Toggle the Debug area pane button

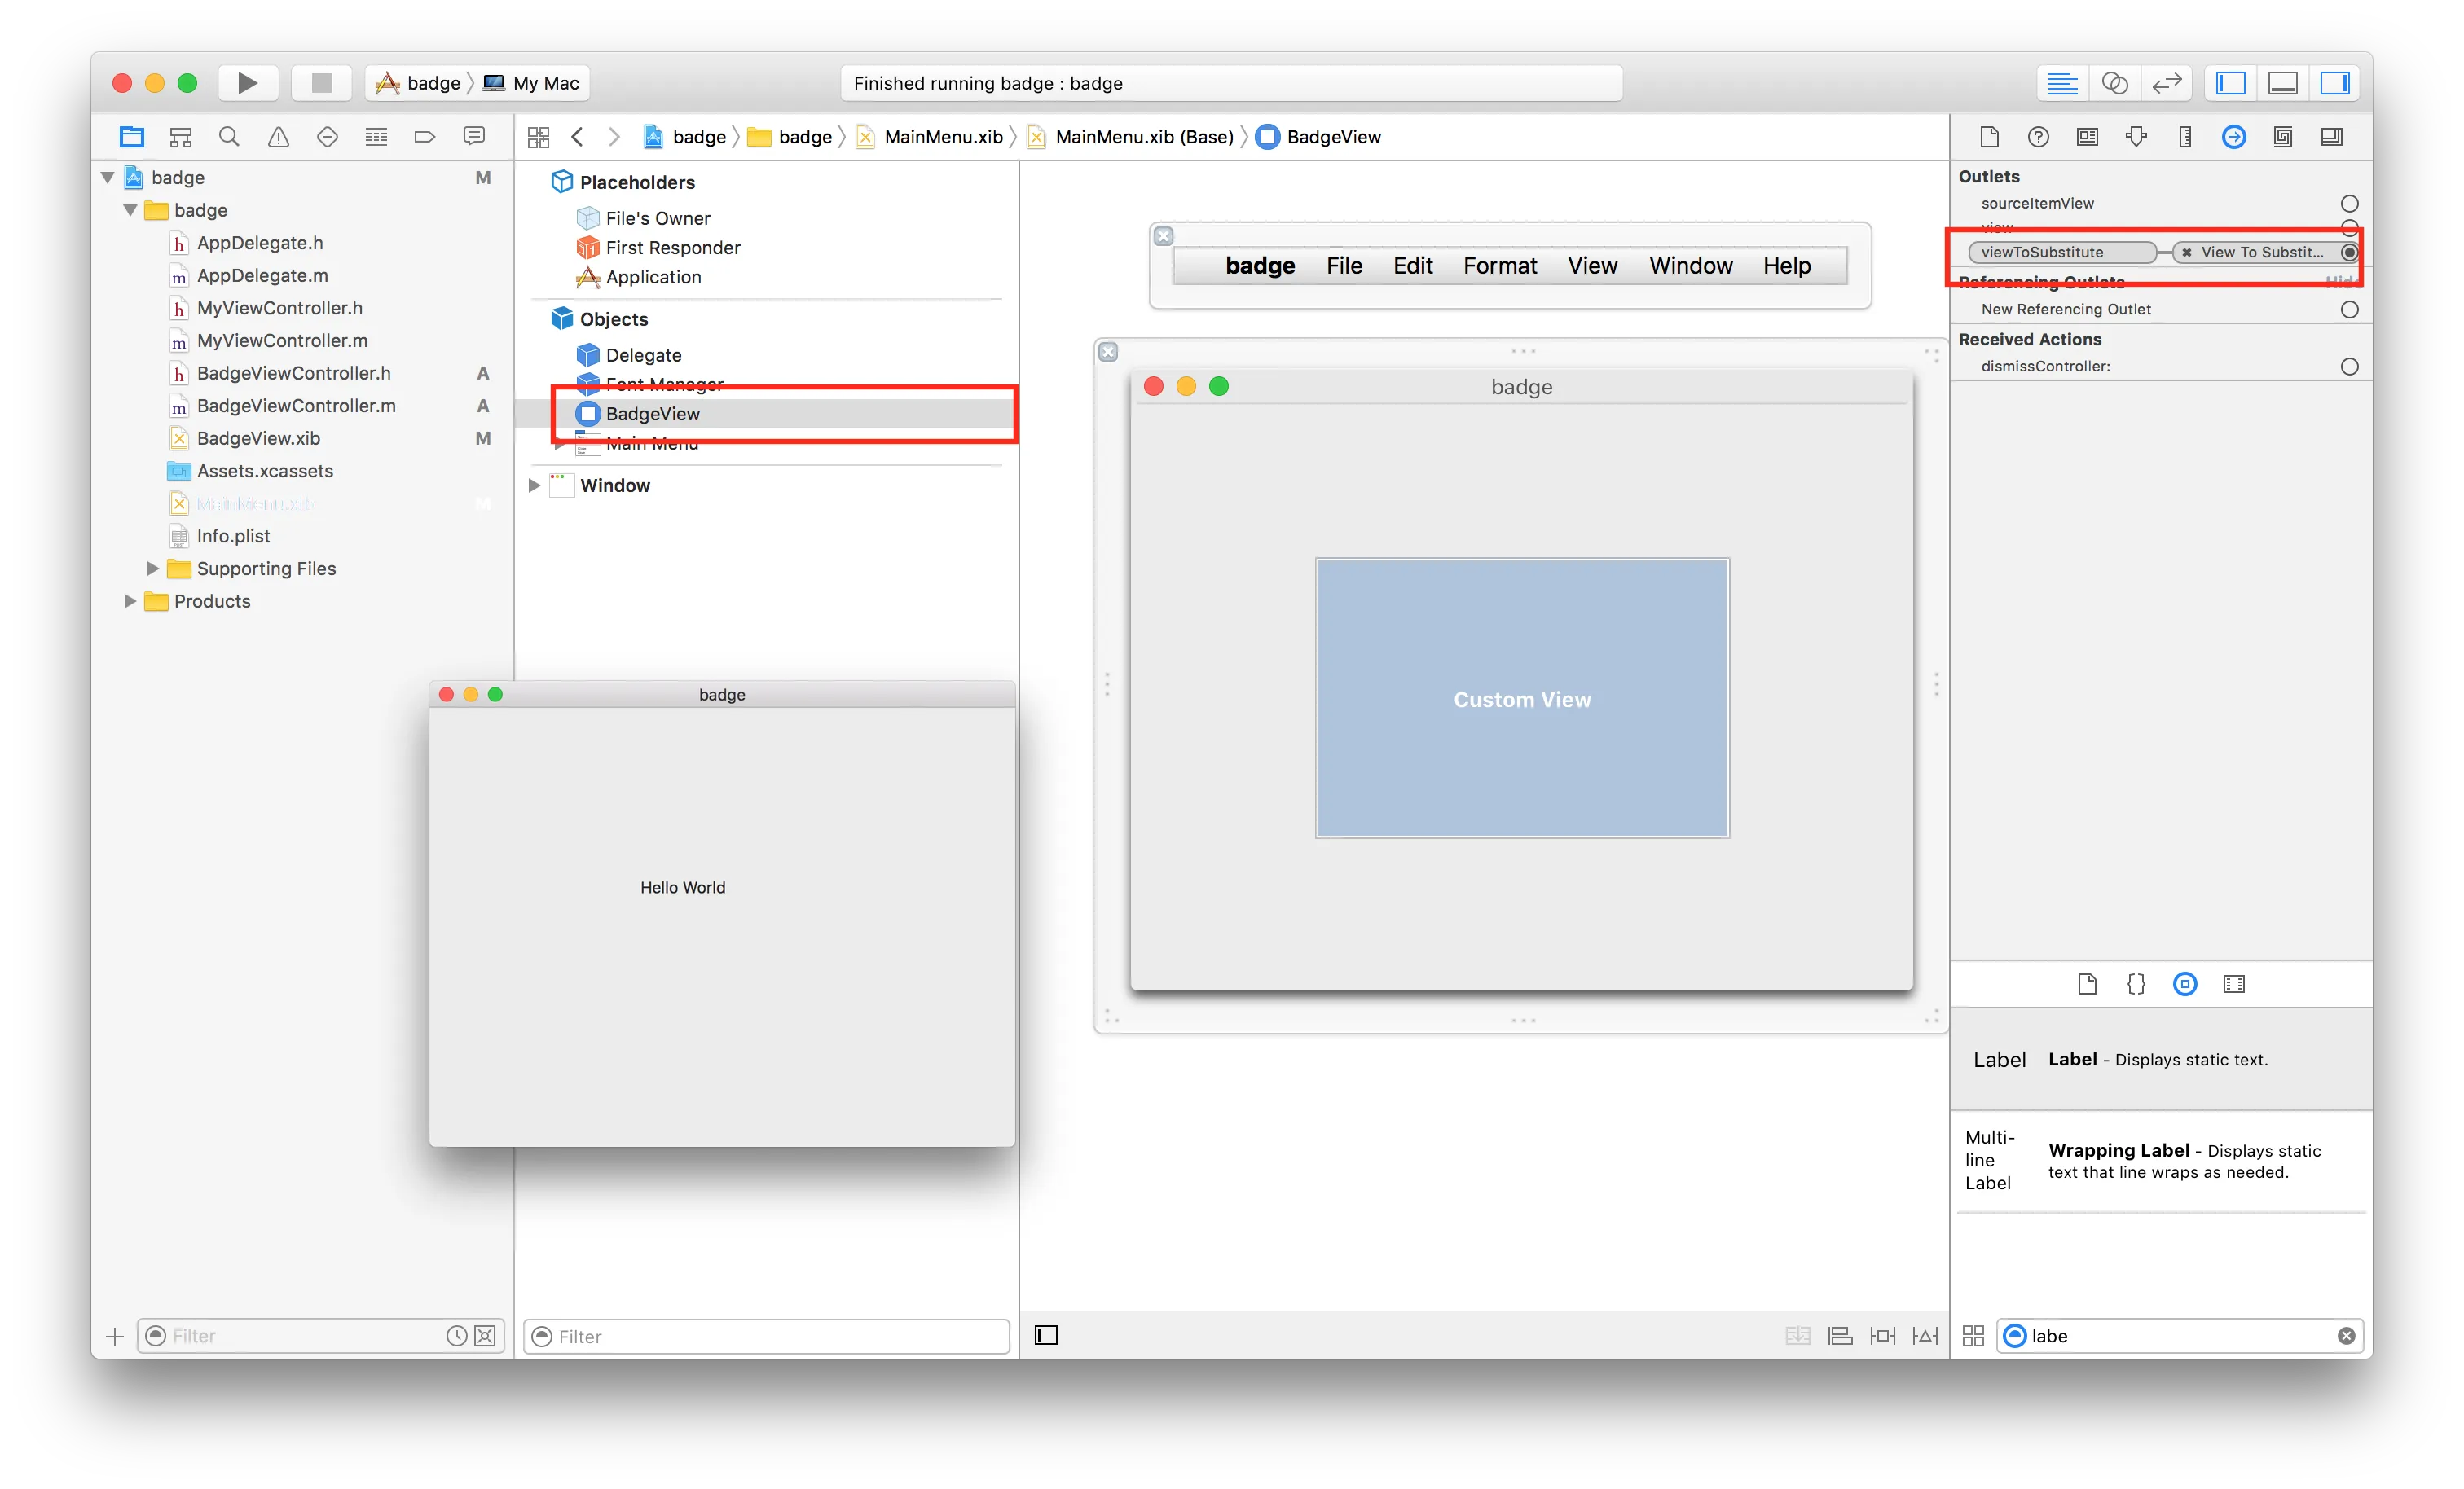click(x=2283, y=83)
